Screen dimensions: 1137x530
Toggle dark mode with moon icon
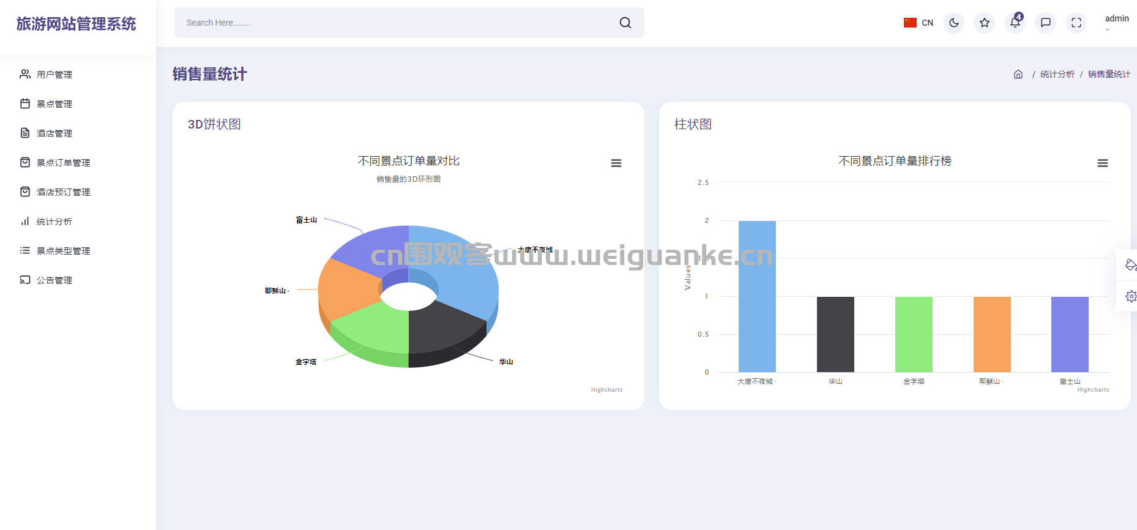coord(953,23)
